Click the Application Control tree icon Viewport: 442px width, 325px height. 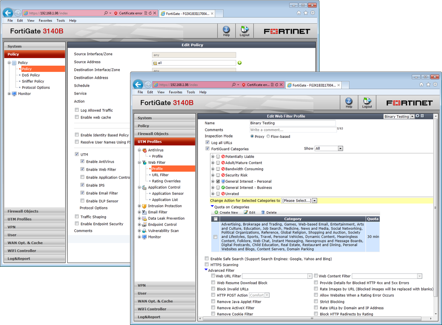click(144, 188)
